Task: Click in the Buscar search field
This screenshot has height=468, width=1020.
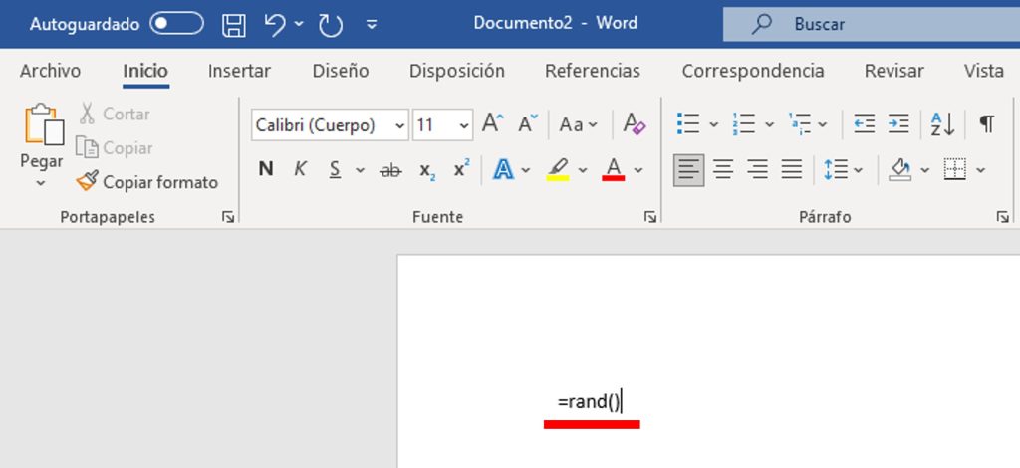Action: coord(867,24)
